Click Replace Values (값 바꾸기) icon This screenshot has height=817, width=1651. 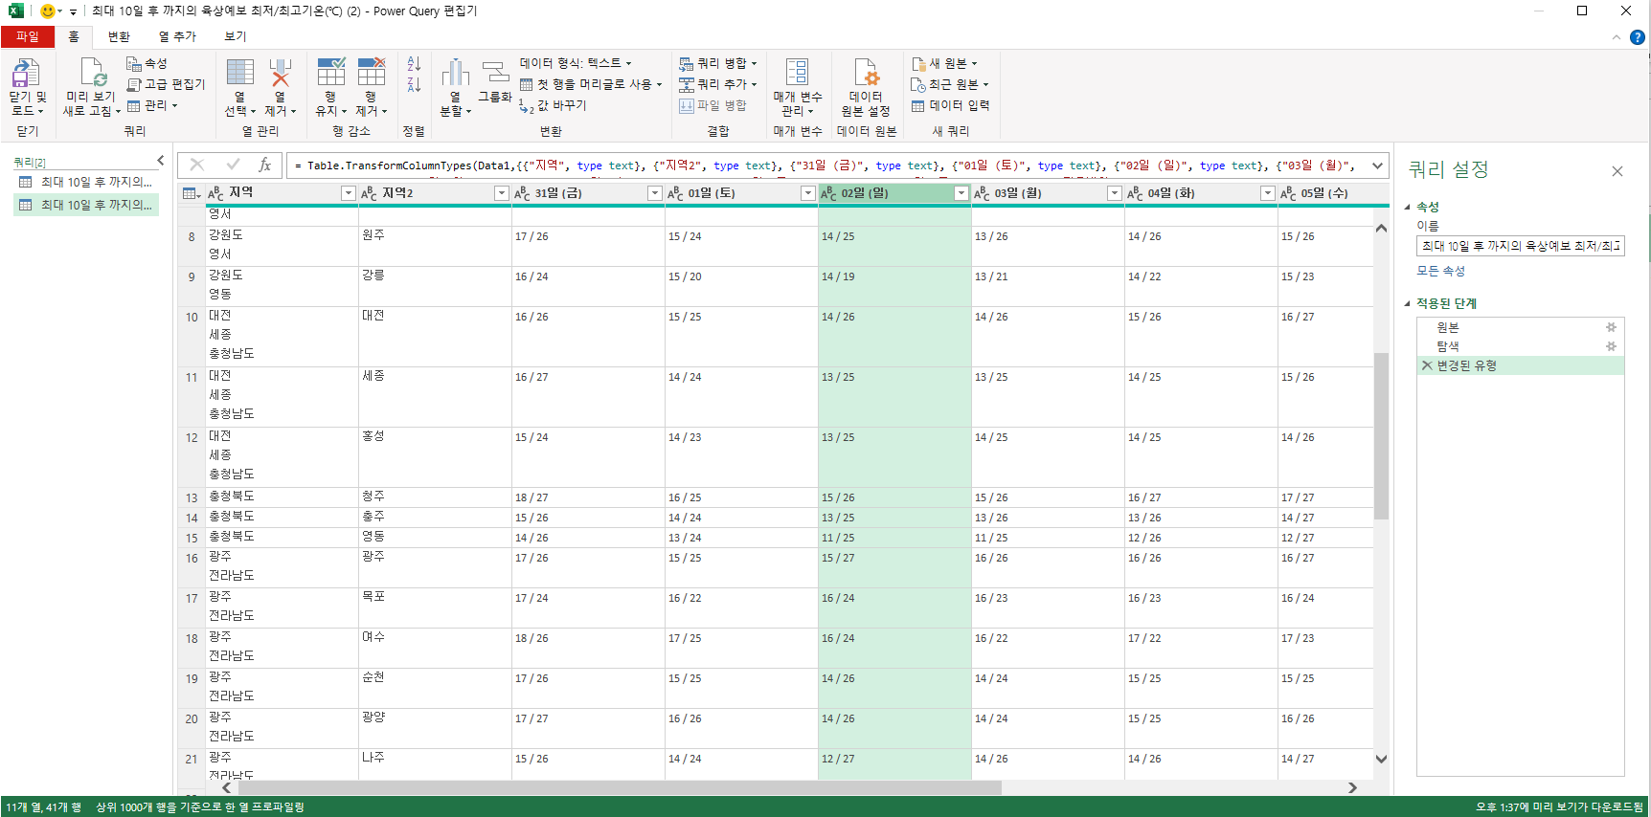(527, 105)
